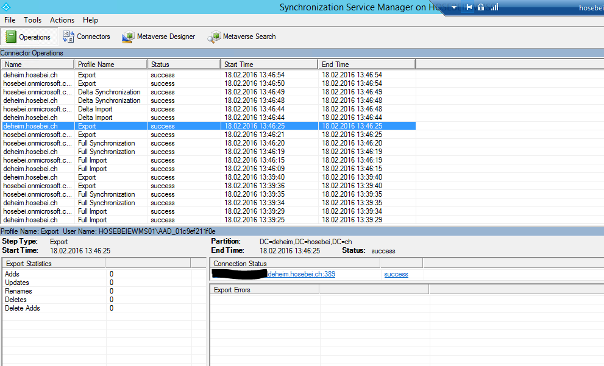The height and width of the screenshot is (366, 604).
Task: Open the deheim.hosebei.ch:389 connection link
Action: click(x=301, y=274)
